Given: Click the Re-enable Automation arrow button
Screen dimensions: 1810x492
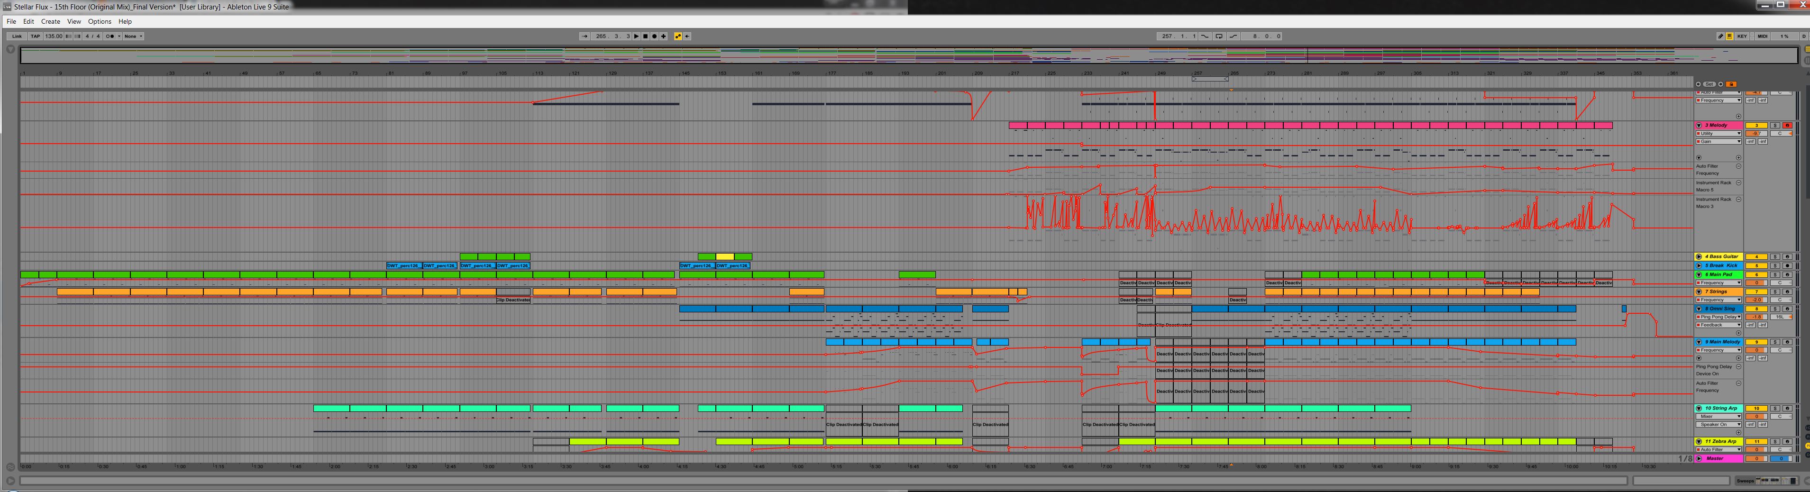Looking at the screenshot, I should [x=687, y=36].
